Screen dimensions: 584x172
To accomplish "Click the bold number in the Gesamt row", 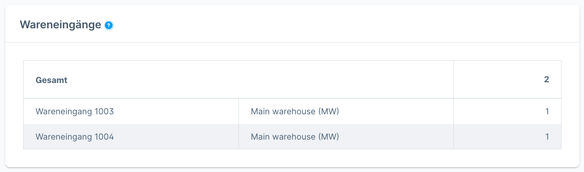I will (x=546, y=80).
